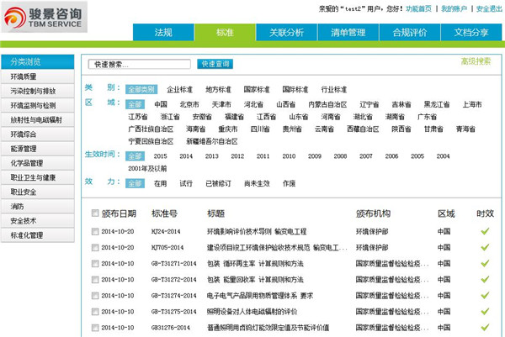Viewport: 505px width, 337px height.
Task: Open the 高级搜索 link
Action: pos(475,61)
